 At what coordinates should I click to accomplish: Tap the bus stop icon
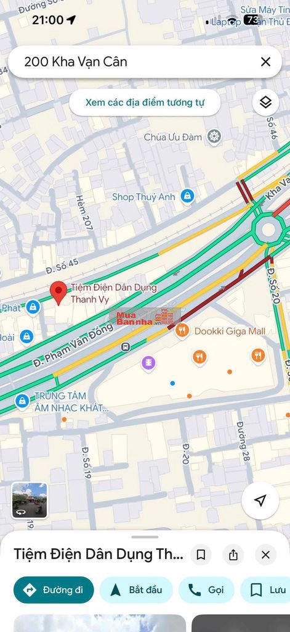click(126, 347)
